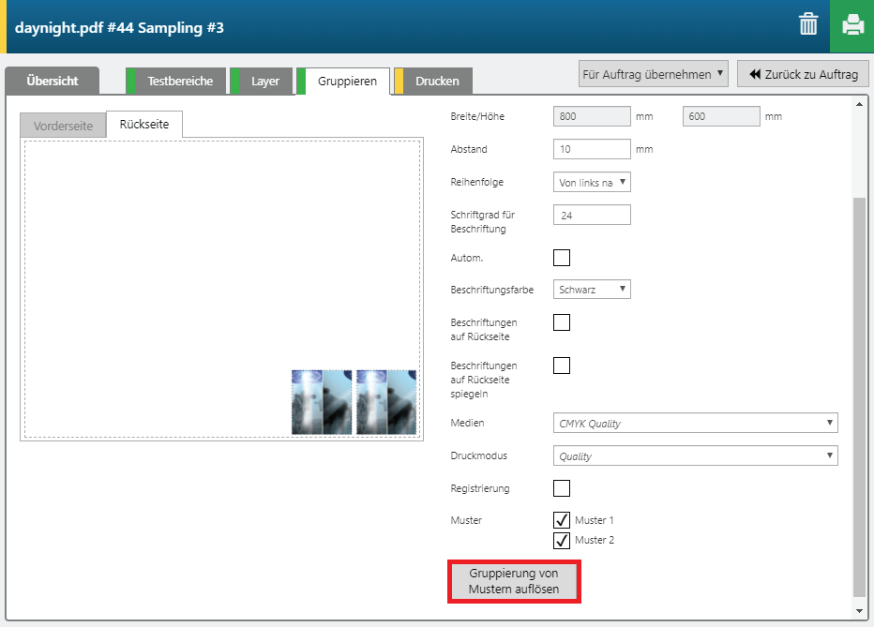Image resolution: width=874 pixels, height=627 pixels.
Task: Open the Beschriftungsfarbe dropdown
Action: (x=592, y=290)
